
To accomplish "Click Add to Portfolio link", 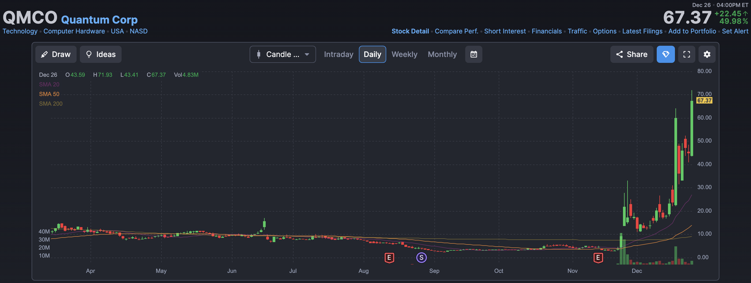I will pos(692,31).
